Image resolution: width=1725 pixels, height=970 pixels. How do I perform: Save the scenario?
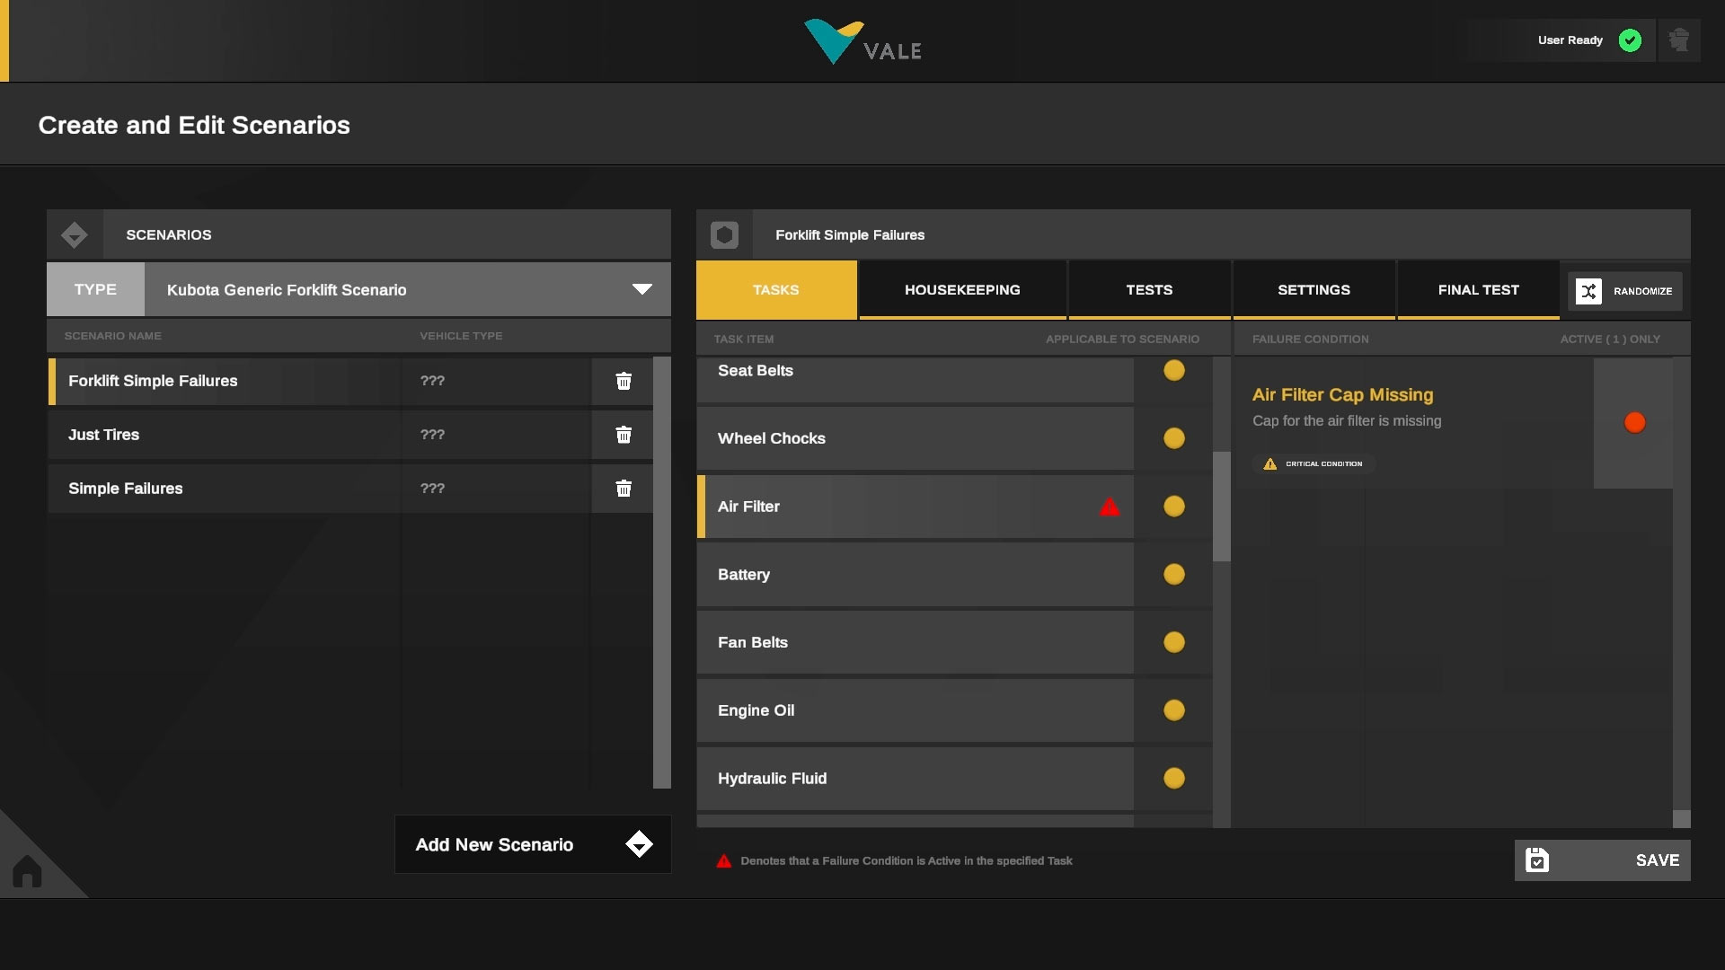click(1602, 860)
